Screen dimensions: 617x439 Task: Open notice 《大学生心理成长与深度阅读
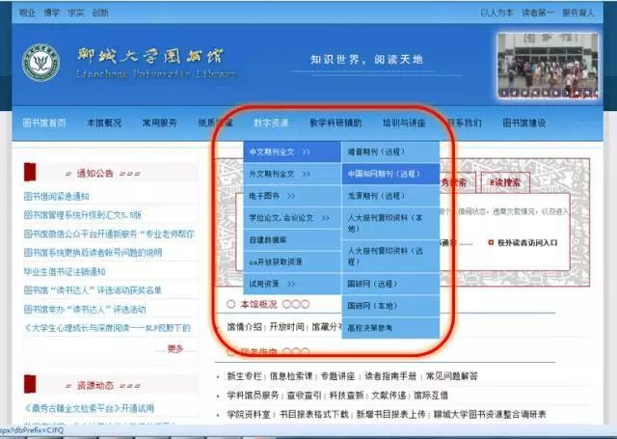pyautogui.click(x=107, y=328)
